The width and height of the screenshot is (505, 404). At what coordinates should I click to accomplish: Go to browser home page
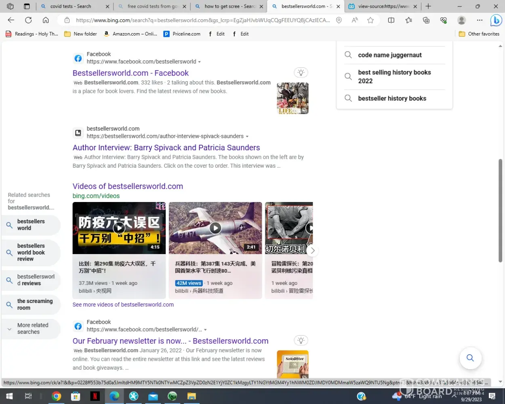coord(46,20)
